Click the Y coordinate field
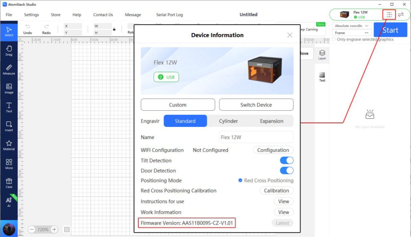411x237 pixels. (73, 33)
